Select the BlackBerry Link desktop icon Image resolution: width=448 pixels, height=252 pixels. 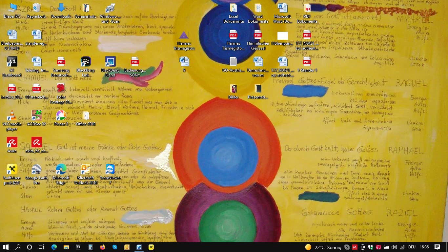[86, 67]
